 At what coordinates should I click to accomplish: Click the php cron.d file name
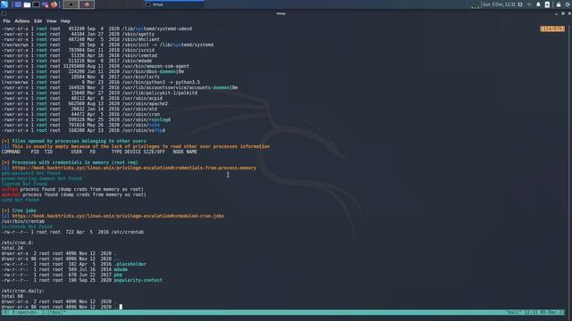118,275
